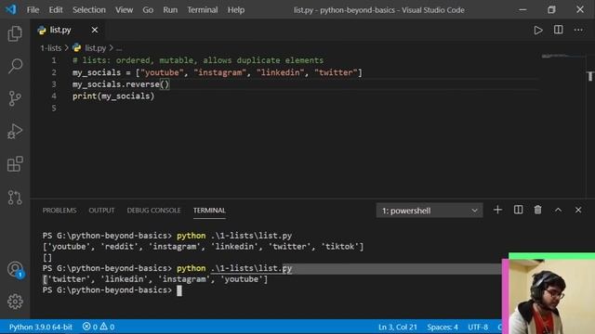Click the comment on line 1
Screen dimensions: 595x334
pos(198,60)
